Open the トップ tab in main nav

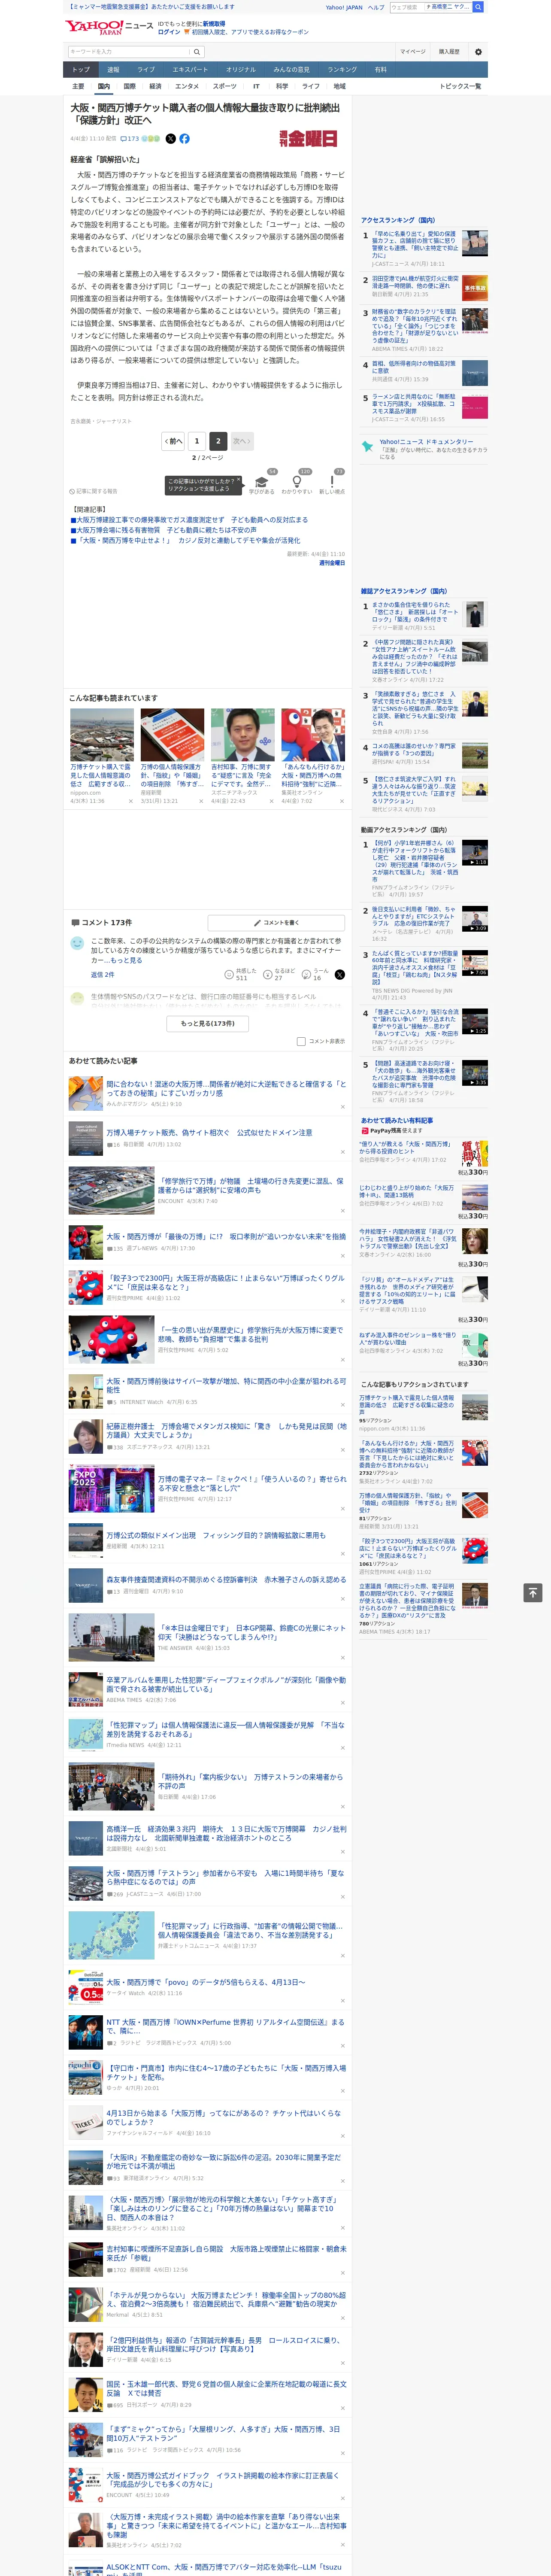pos(81,70)
